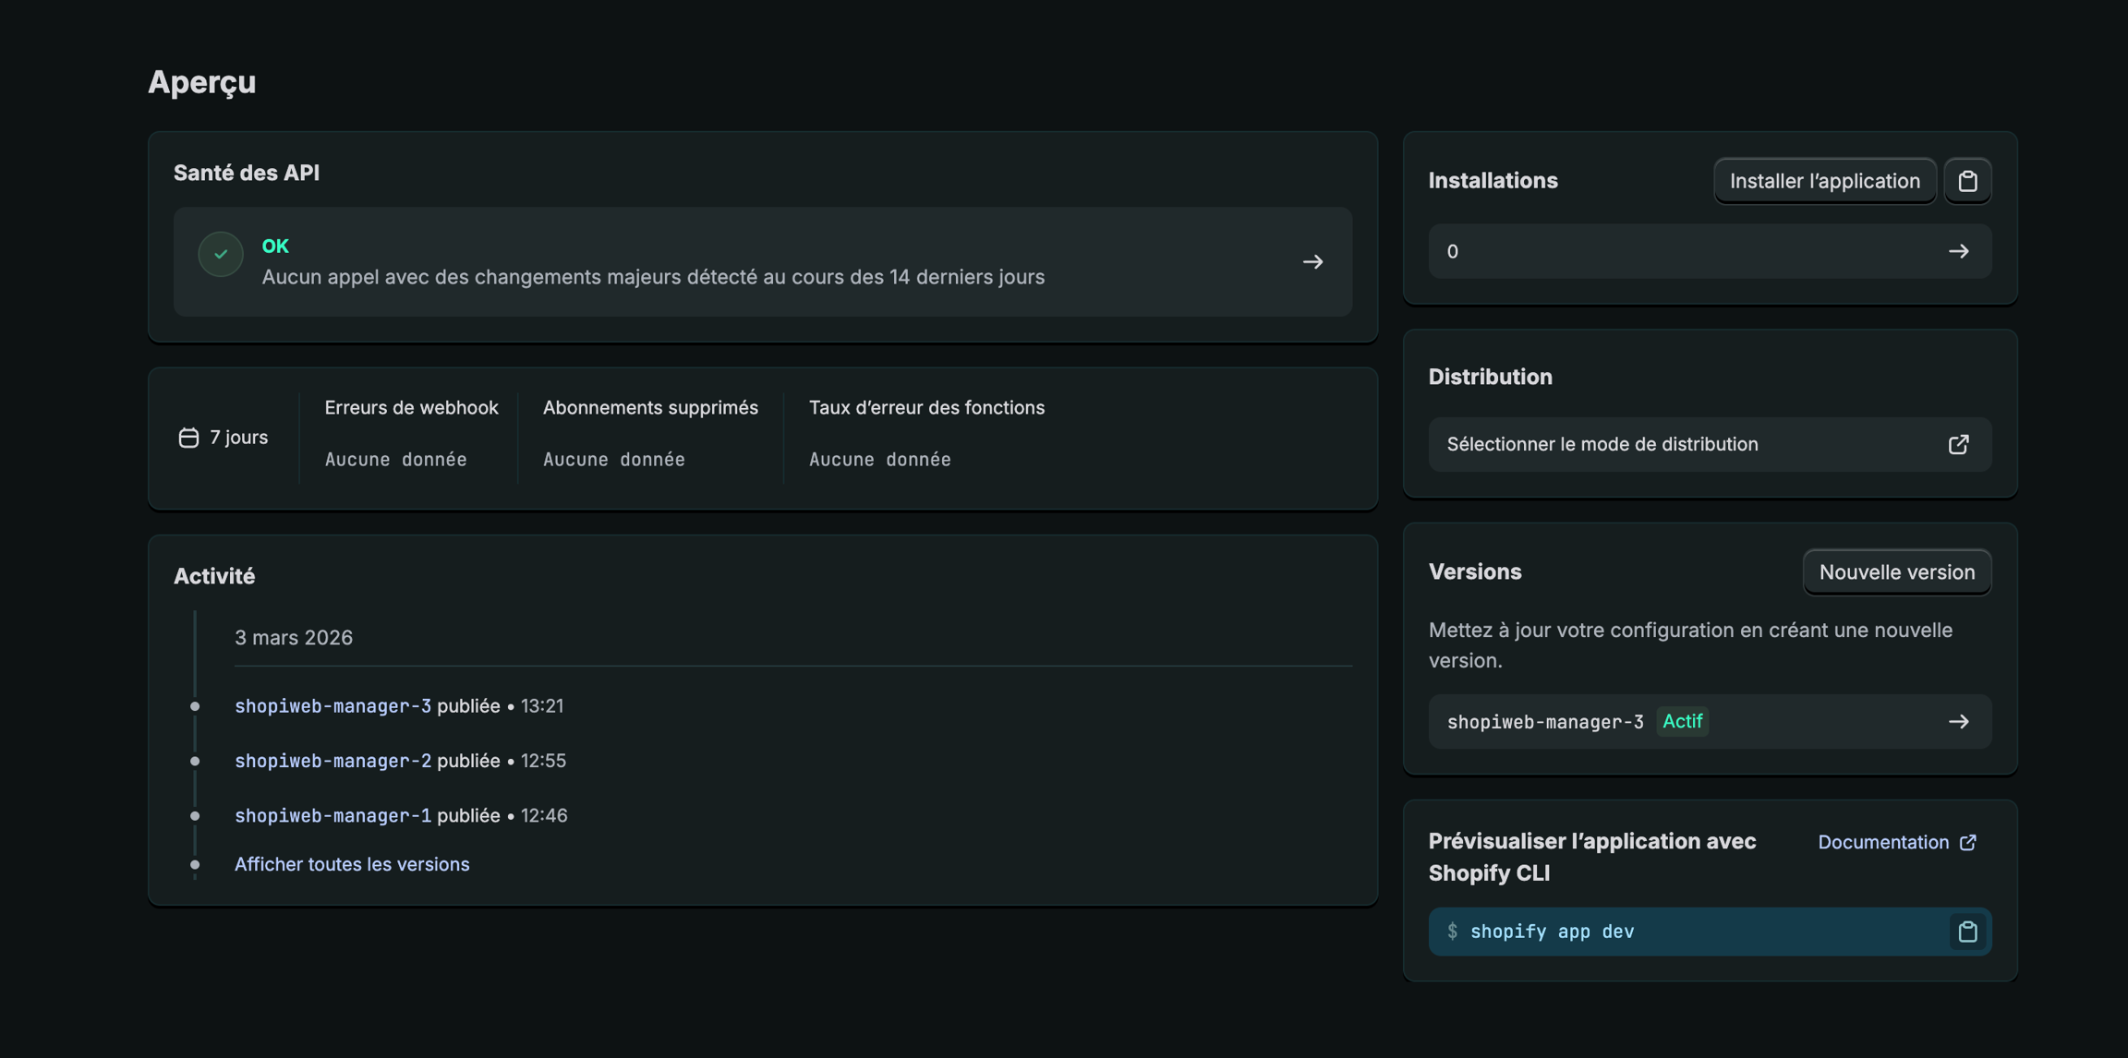Copy the shopify app dev command

click(x=1967, y=932)
